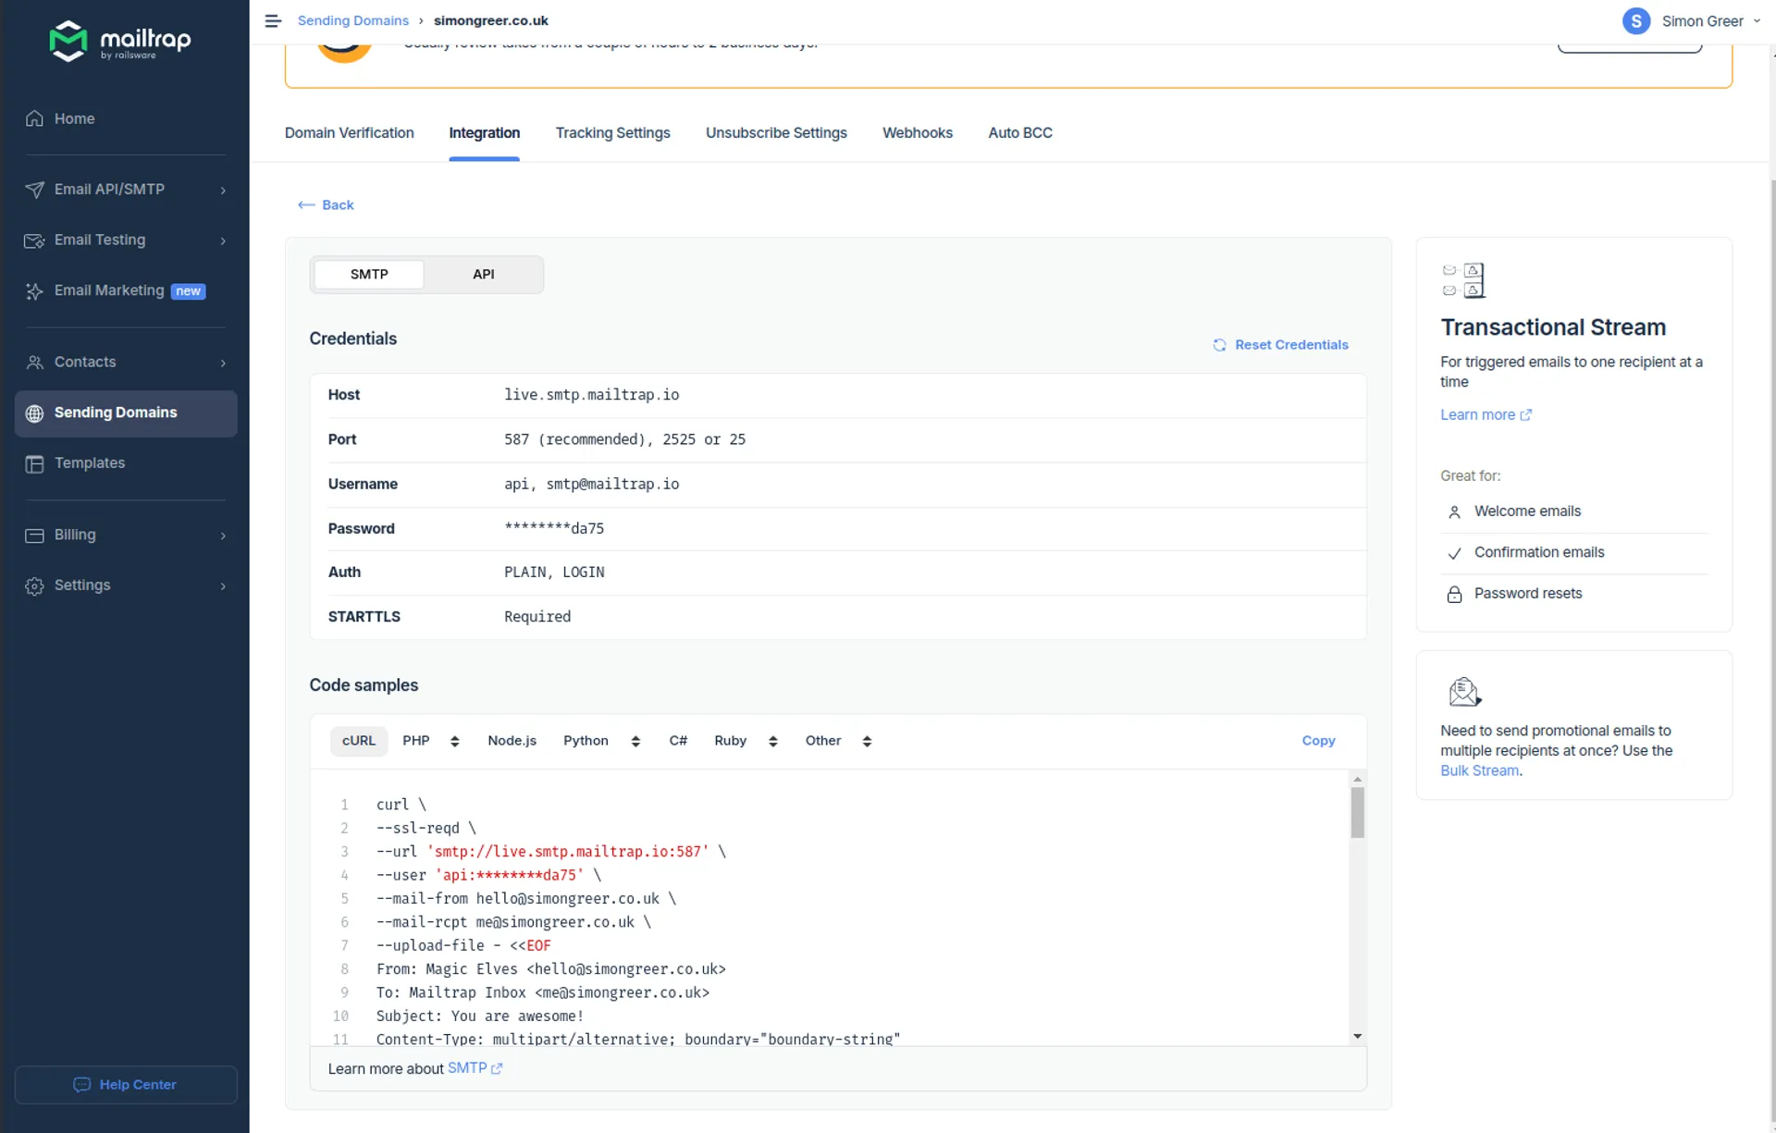Open the Tracking Settings tab

pos(612,133)
